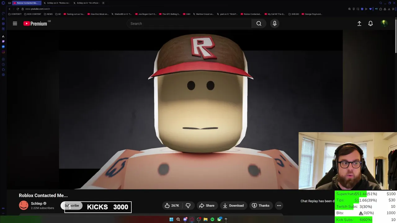The width and height of the screenshot is (397, 223).
Task: Open 'My Call W/ The Q...' bookmark
Action: (x=275, y=14)
